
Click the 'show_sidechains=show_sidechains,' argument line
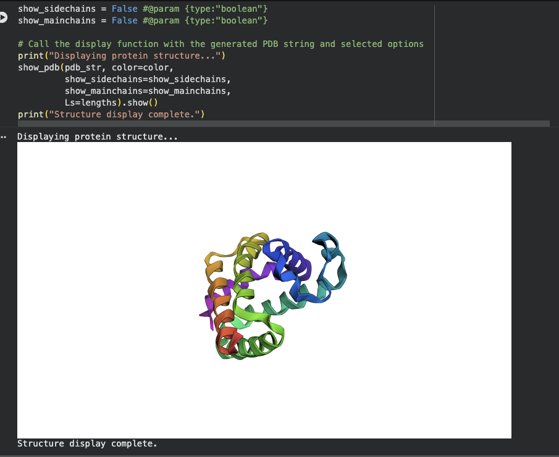pyautogui.click(x=148, y=79)
